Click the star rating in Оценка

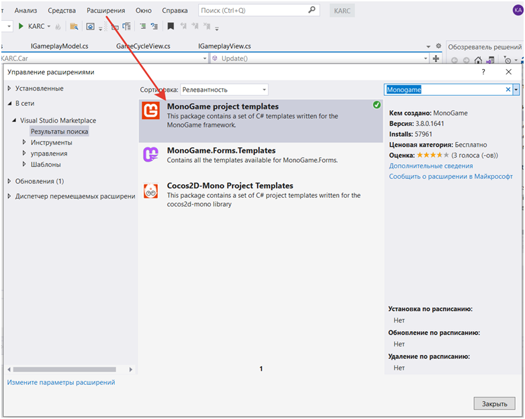(432, 155)
